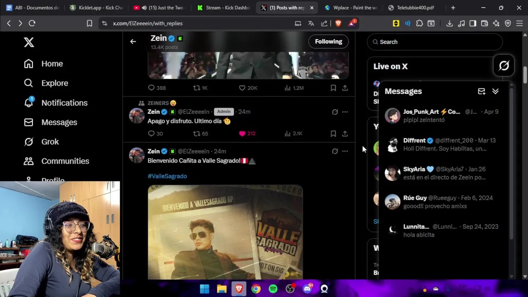528x297 pixels.
Task: Launch Spotify from the taskbar
Action: point(273,289)
